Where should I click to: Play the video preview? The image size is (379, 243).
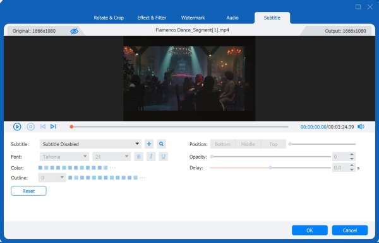coord(17,127)
